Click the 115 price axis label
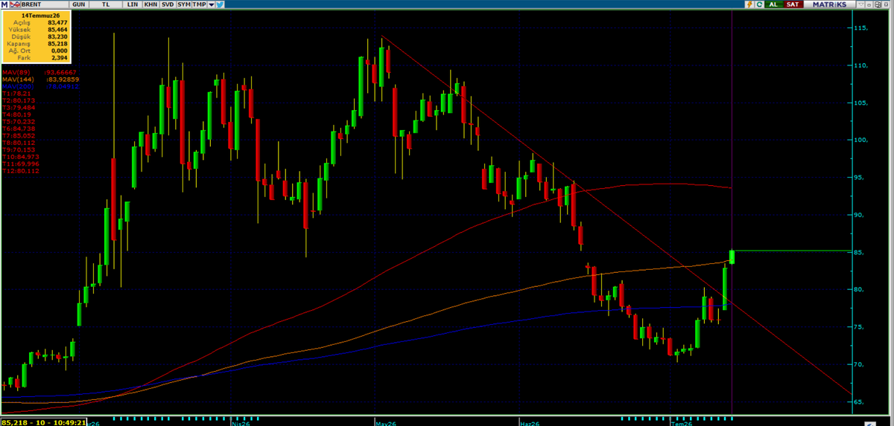The height and width of the screenshot is (426, 894). (x=861, y=28)
